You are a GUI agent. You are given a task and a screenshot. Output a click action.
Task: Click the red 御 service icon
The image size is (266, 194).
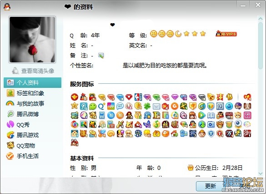[x=247, y=134]
